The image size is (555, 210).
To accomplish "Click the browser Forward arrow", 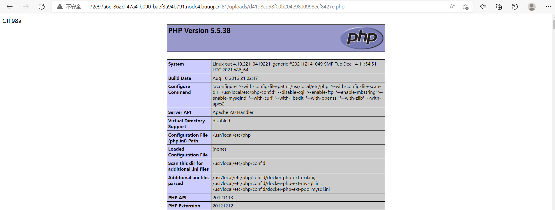I will click(x=26, y=6).
